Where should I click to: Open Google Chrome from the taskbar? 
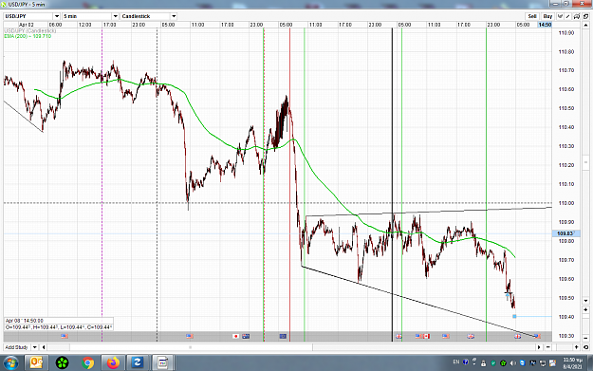[87, 363]
